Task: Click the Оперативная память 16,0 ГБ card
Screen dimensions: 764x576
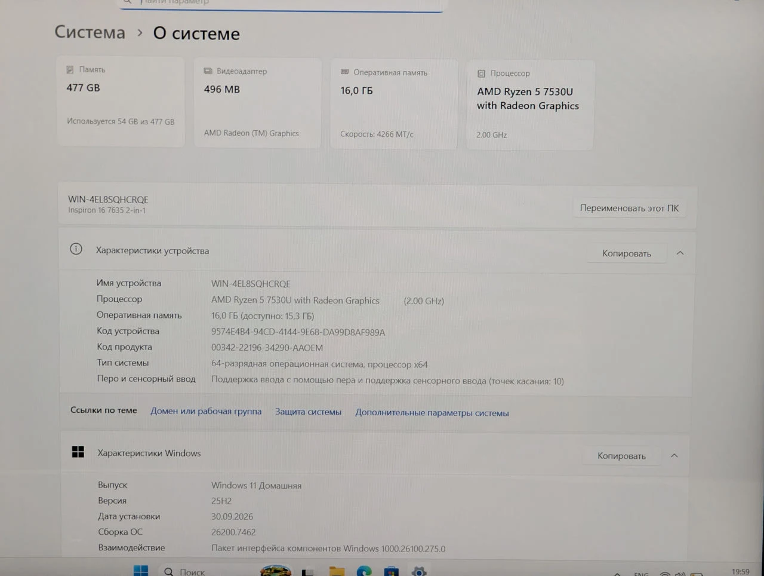Action: 394,104
